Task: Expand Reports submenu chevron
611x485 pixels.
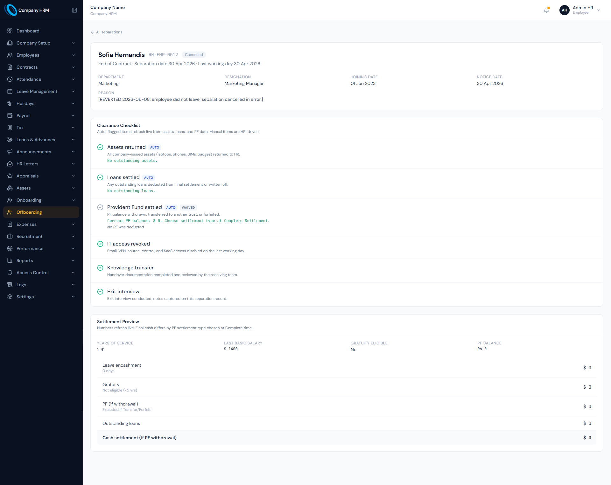Action: pos(73,260)
